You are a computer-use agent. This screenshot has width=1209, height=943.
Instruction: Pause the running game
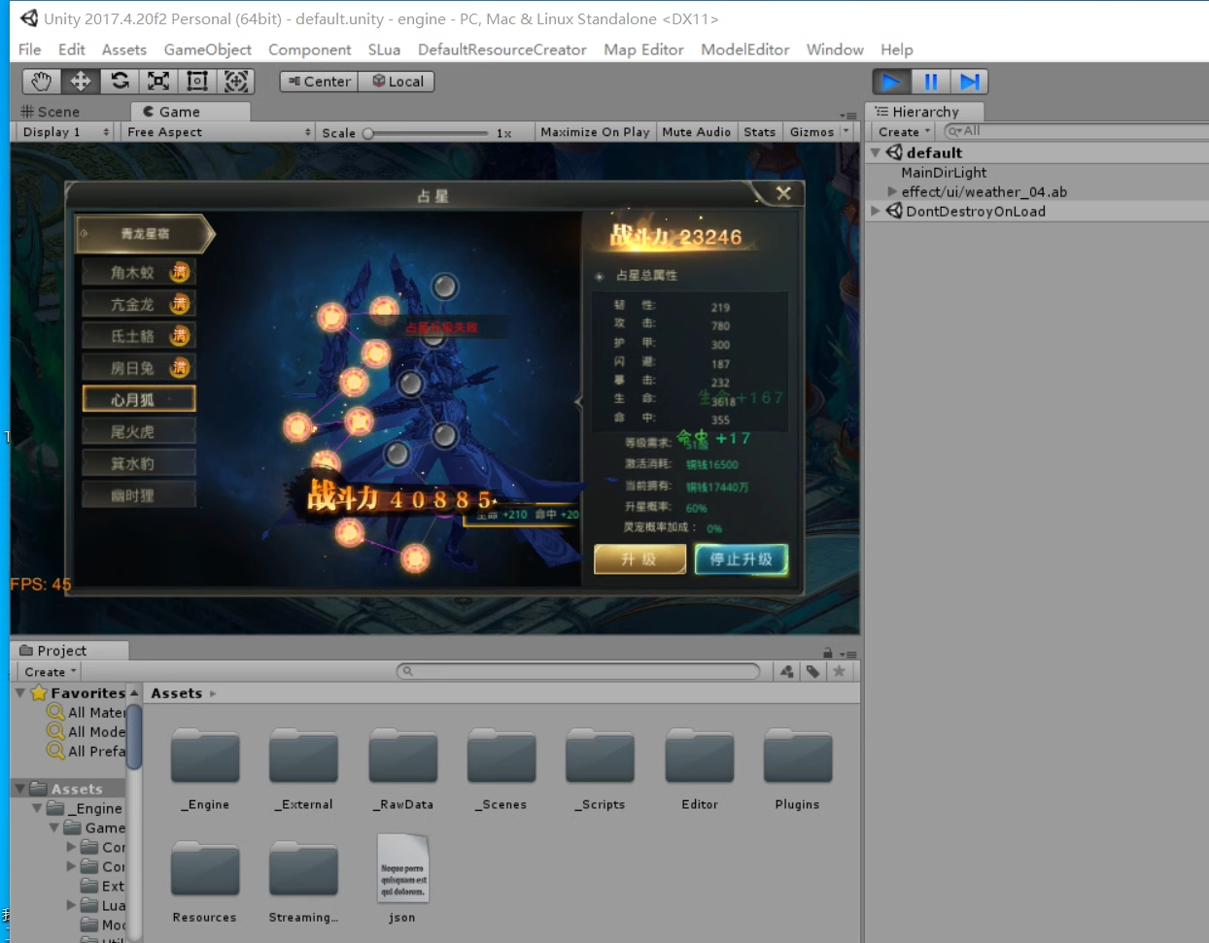930,82
